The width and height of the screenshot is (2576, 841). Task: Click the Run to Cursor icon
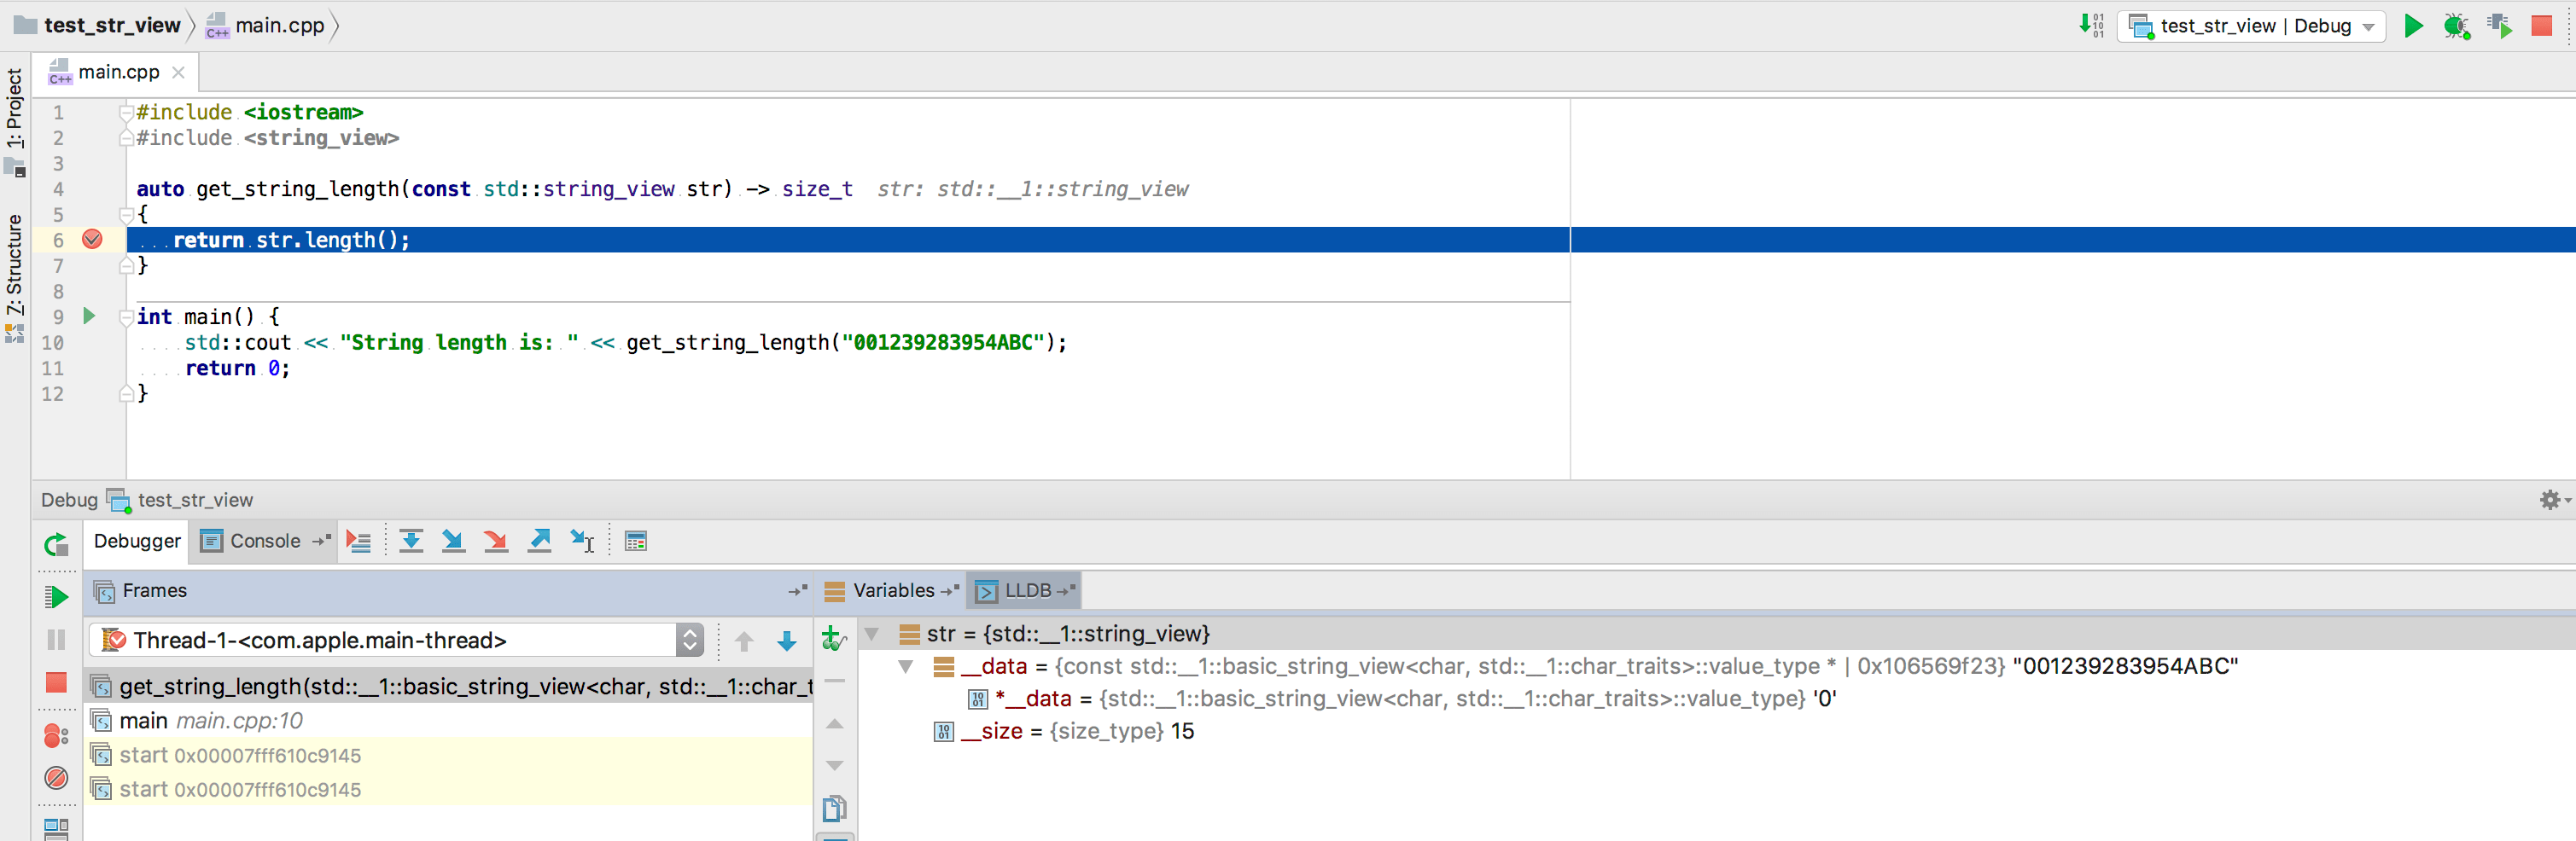coord(581,541)
